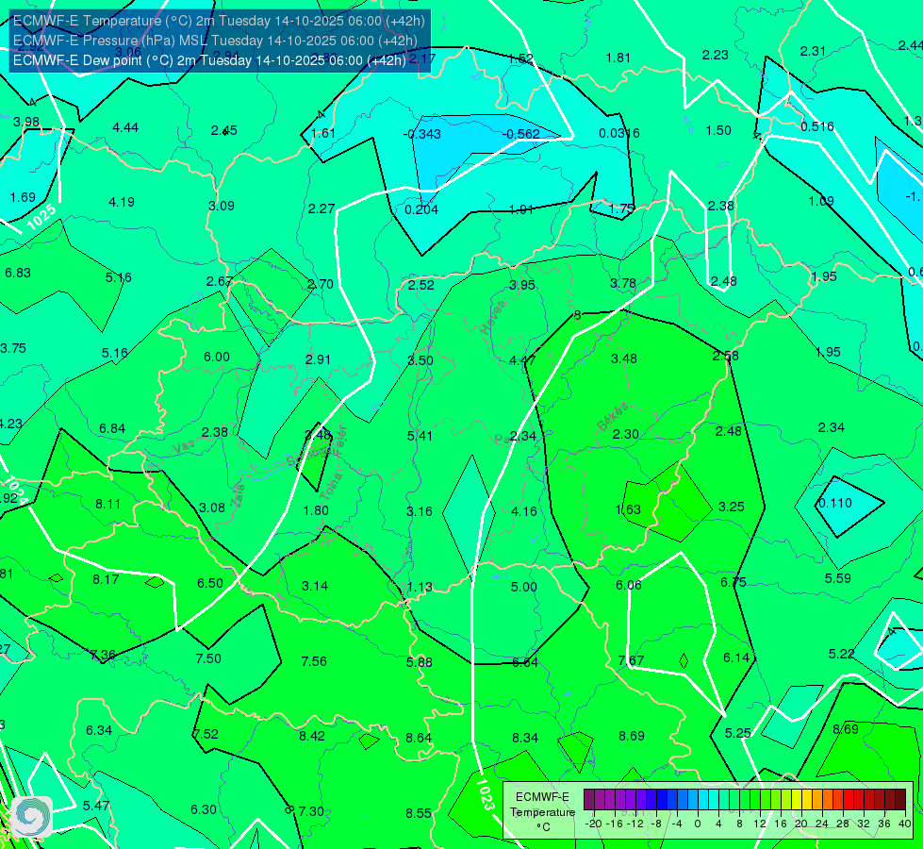Image resolution: width=923 pixels, height=849 pixels.
Task: Click the 1.63 value
Action: (x=628, y=509)
